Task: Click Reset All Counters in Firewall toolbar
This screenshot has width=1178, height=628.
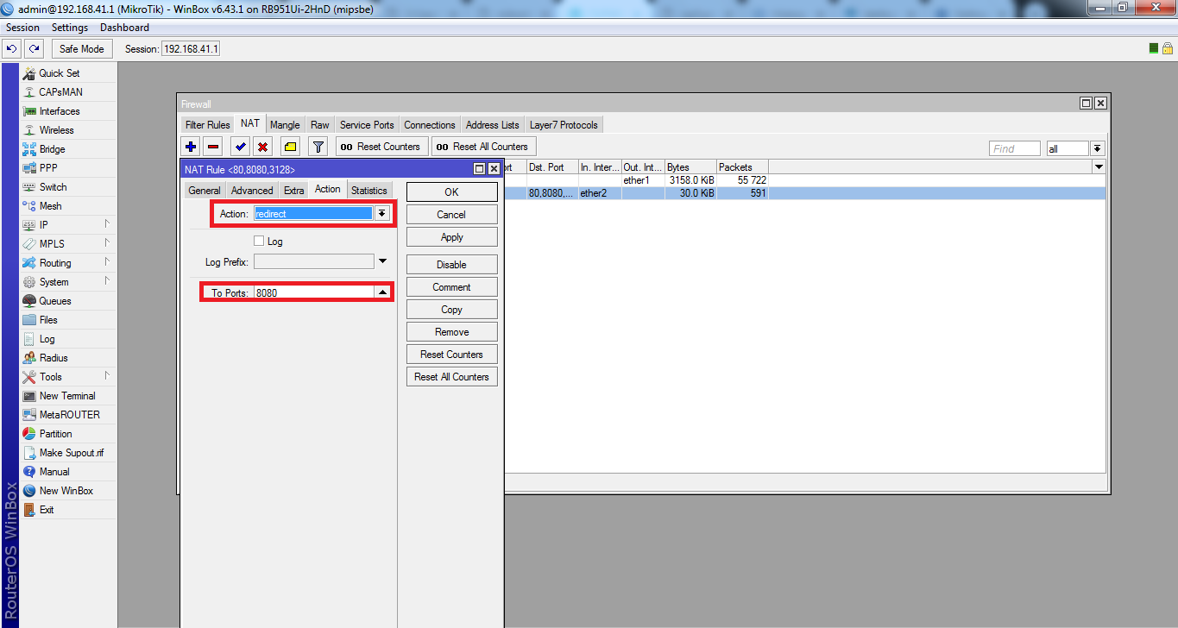Action: point(483,147)
